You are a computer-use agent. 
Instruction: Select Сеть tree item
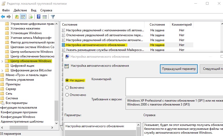(x=9, y=94)
